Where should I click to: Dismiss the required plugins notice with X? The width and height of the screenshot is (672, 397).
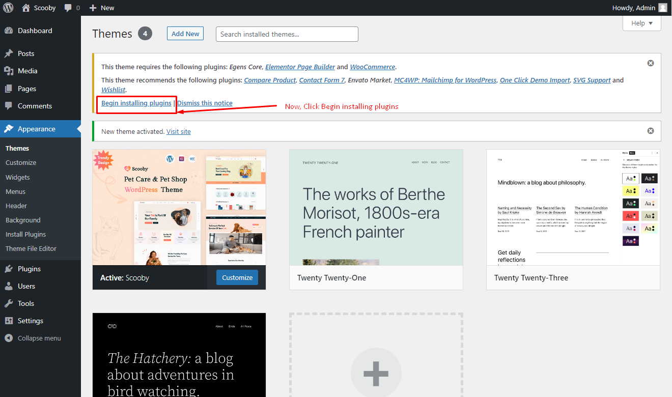pyautogui.click(x=651, y=63)
